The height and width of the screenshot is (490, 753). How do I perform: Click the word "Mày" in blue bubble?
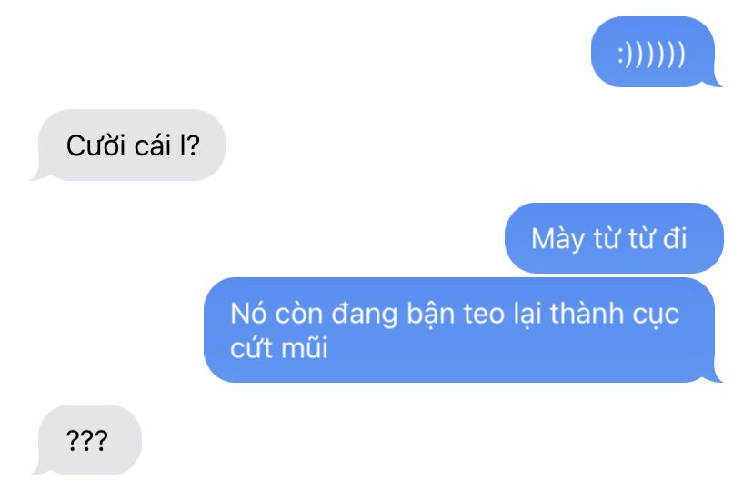pos(557,239)
